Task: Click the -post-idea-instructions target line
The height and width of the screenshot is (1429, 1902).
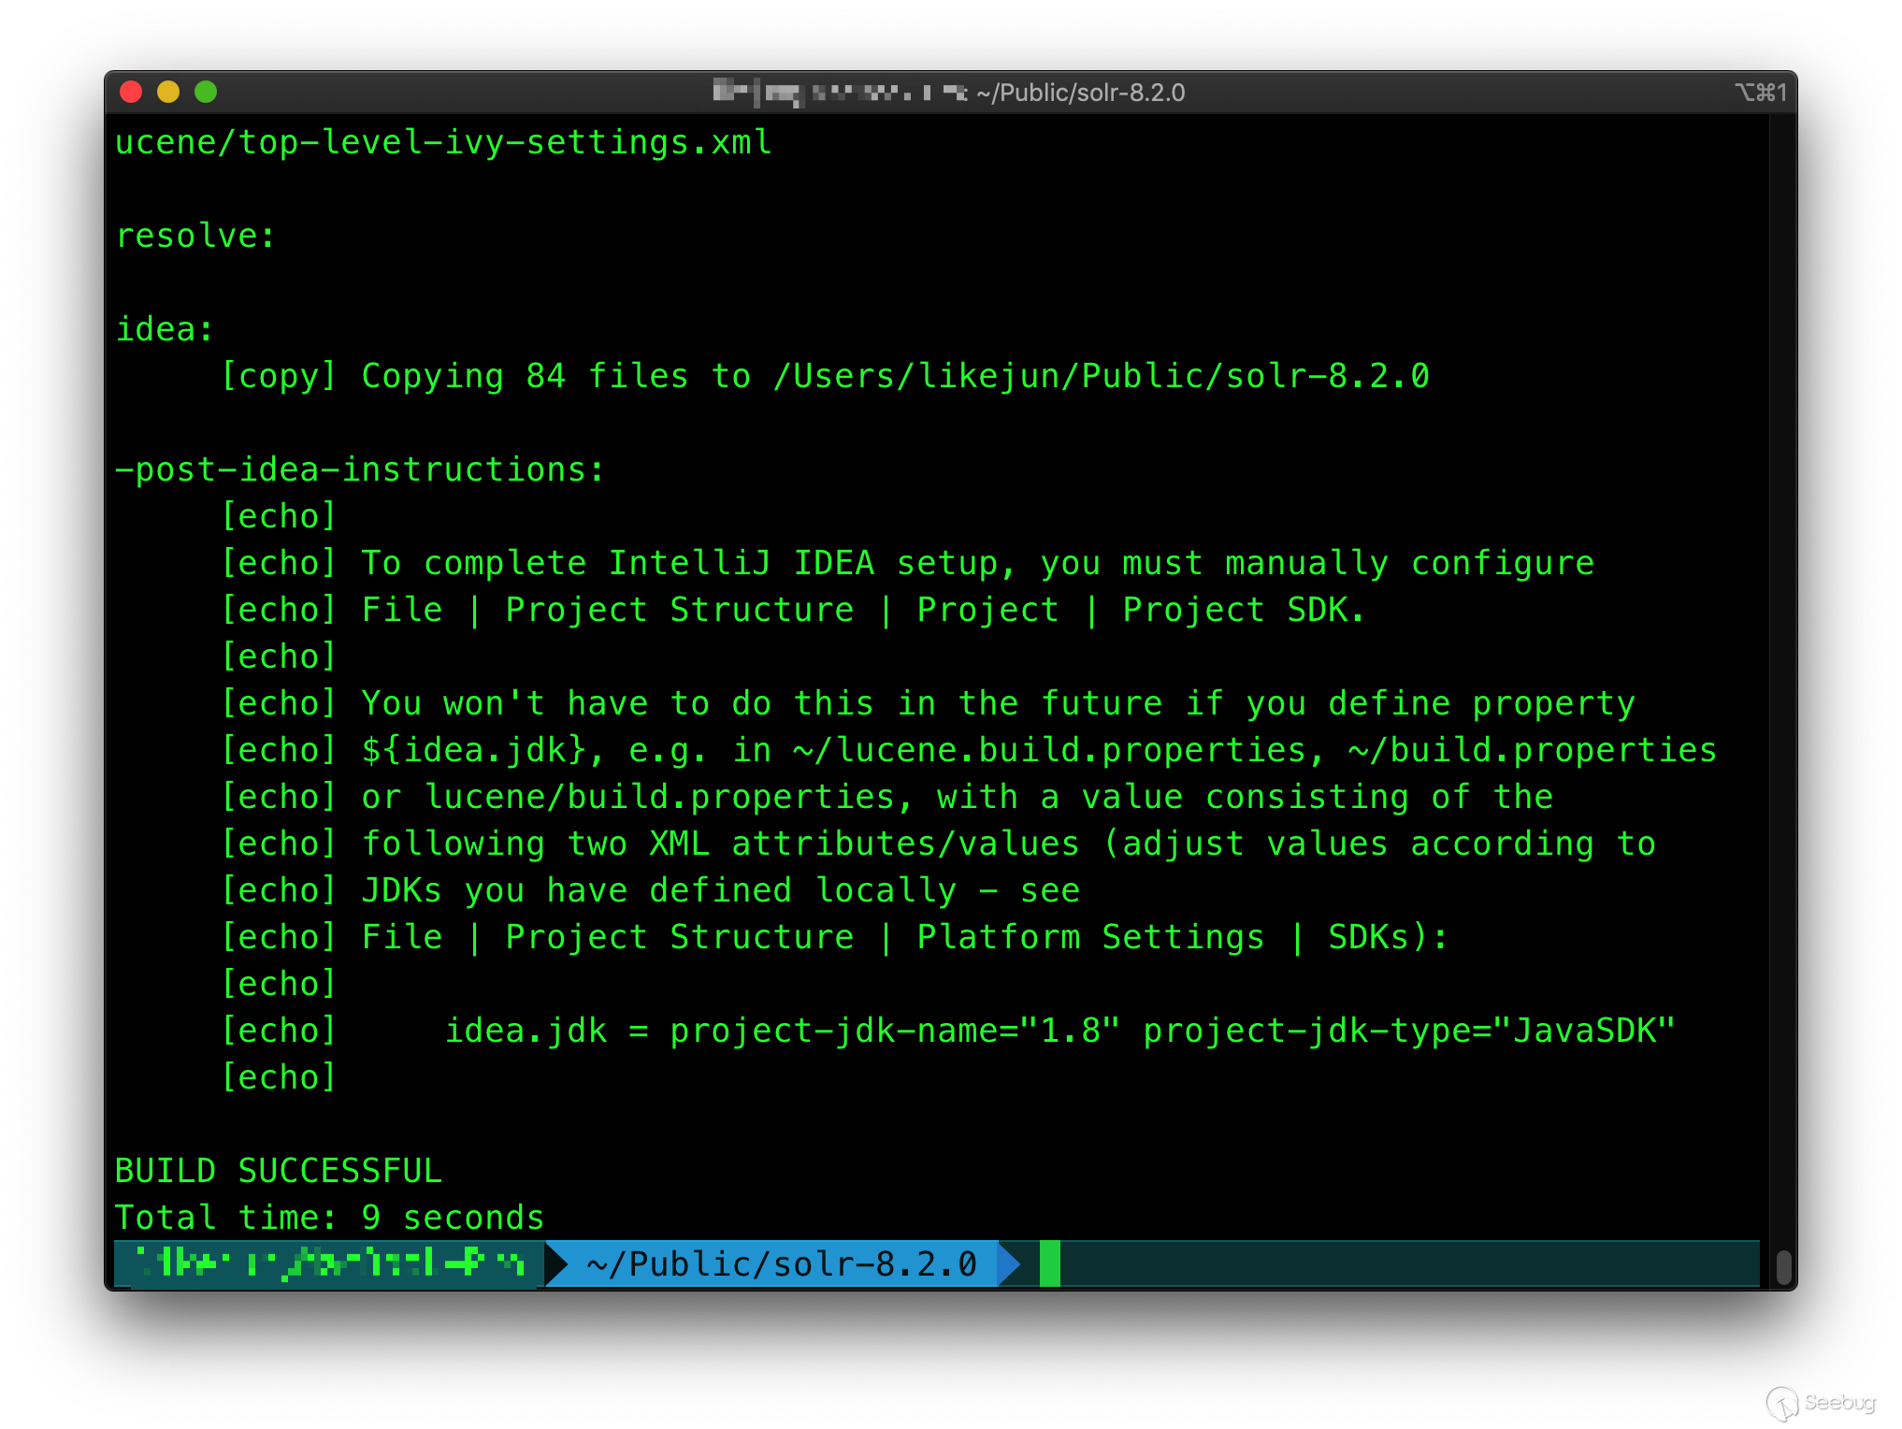Action: pos(360,469)
